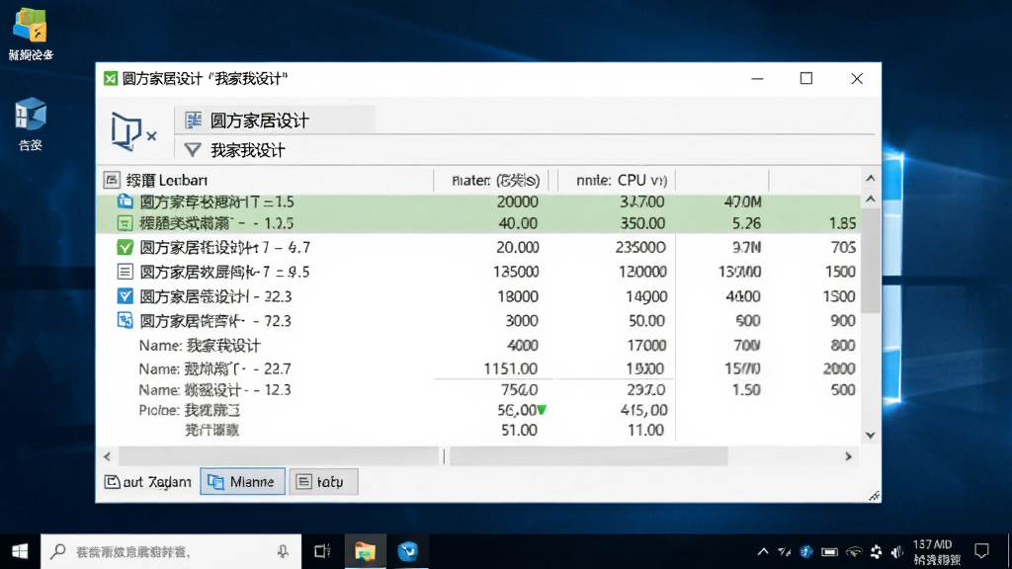The image size is (1012, 569).
Task: Click the 470M cell
Action: 742,202
